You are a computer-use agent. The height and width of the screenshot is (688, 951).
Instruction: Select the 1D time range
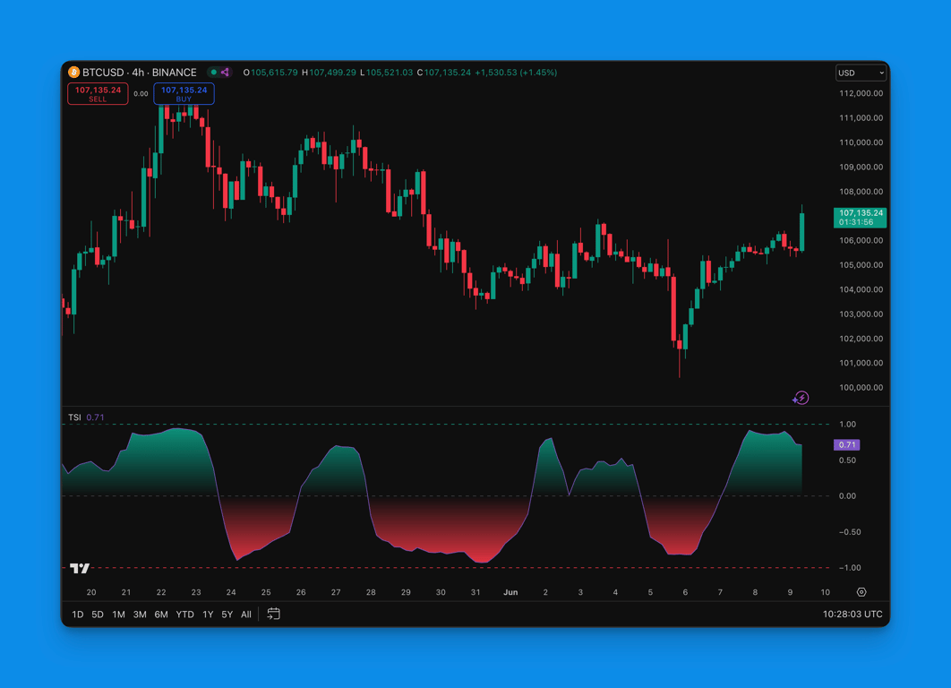click(77, 615)
